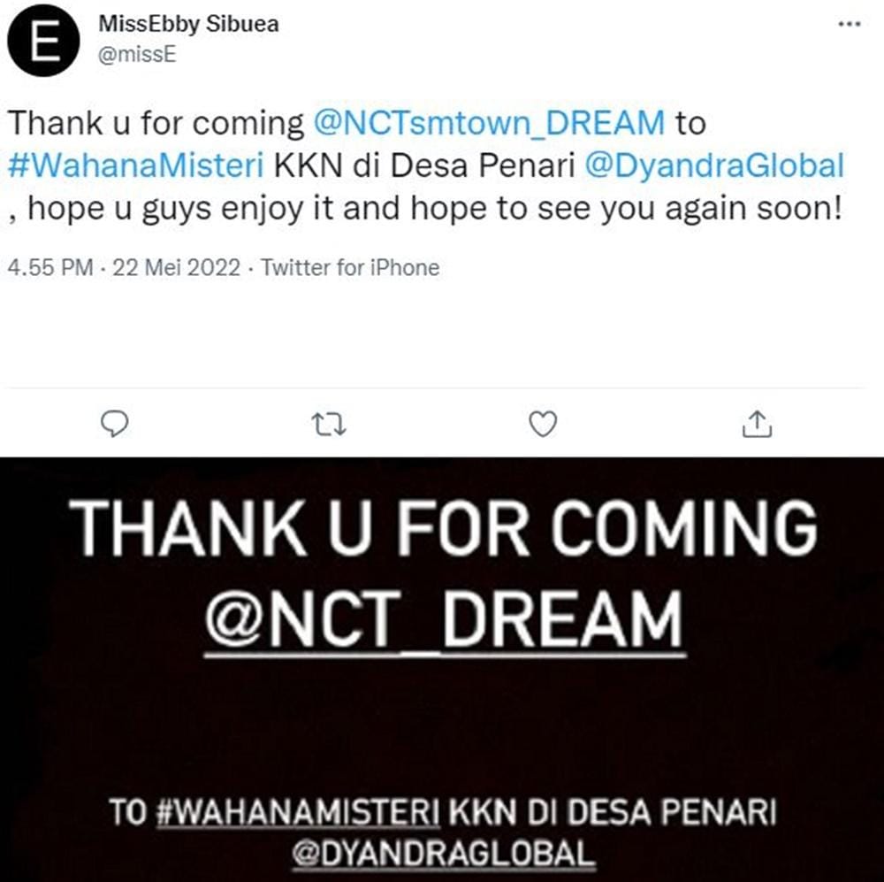Click the black E profile avatar
The width and height of the screenshot is (884, 882).
click(x=43, y=40)
